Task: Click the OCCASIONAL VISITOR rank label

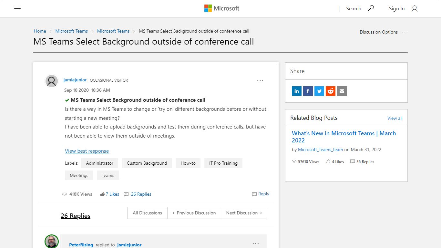Action: (109, 80)
